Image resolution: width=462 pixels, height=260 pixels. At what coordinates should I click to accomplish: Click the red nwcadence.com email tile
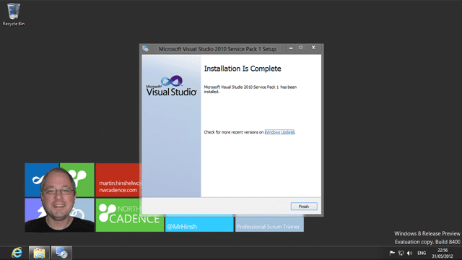coord(118,180)
